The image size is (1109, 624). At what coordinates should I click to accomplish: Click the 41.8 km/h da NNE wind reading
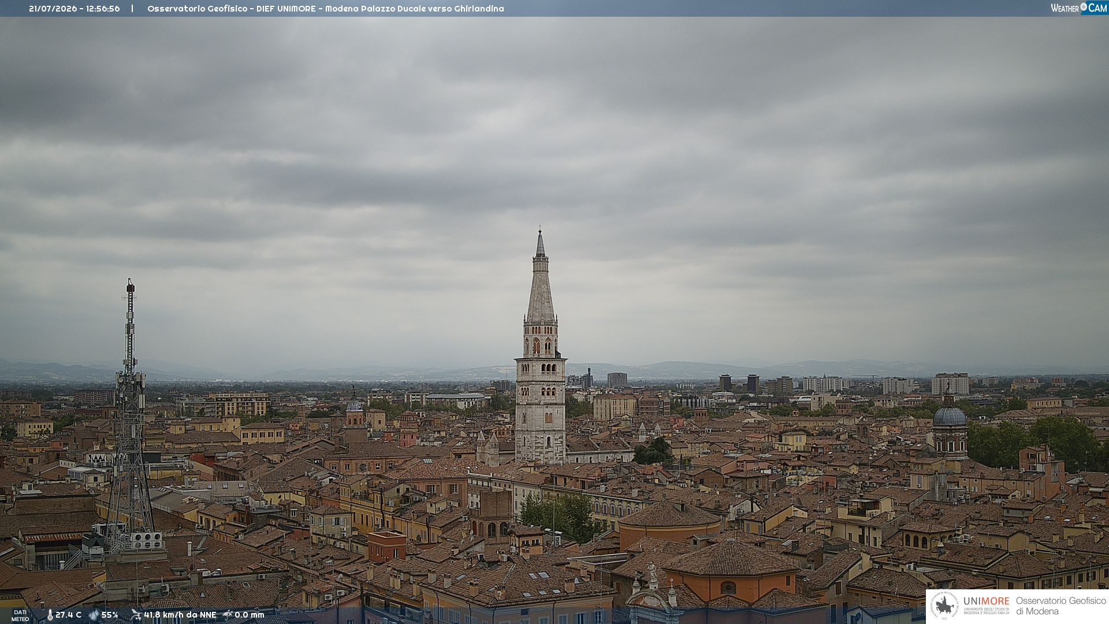[180, 615]
